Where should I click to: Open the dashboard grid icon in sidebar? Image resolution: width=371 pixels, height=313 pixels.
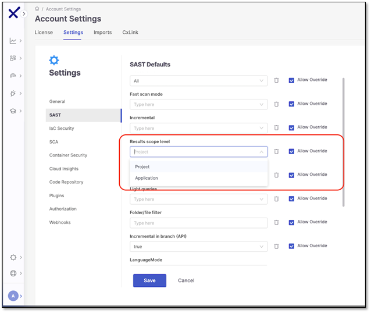point(13,58)
